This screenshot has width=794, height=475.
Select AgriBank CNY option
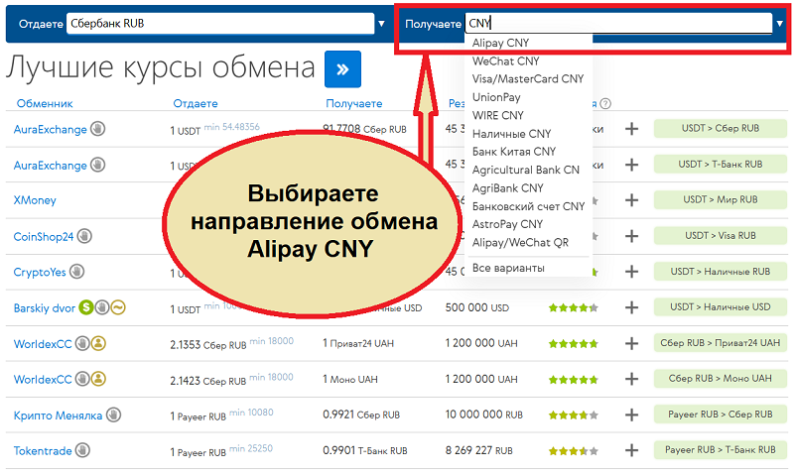(x=507, y=188)
